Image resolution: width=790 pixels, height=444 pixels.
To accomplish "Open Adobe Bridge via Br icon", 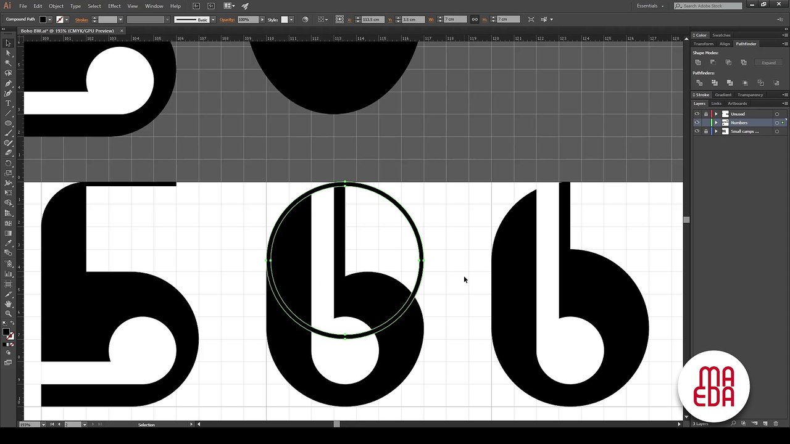I will coord(196,6).
